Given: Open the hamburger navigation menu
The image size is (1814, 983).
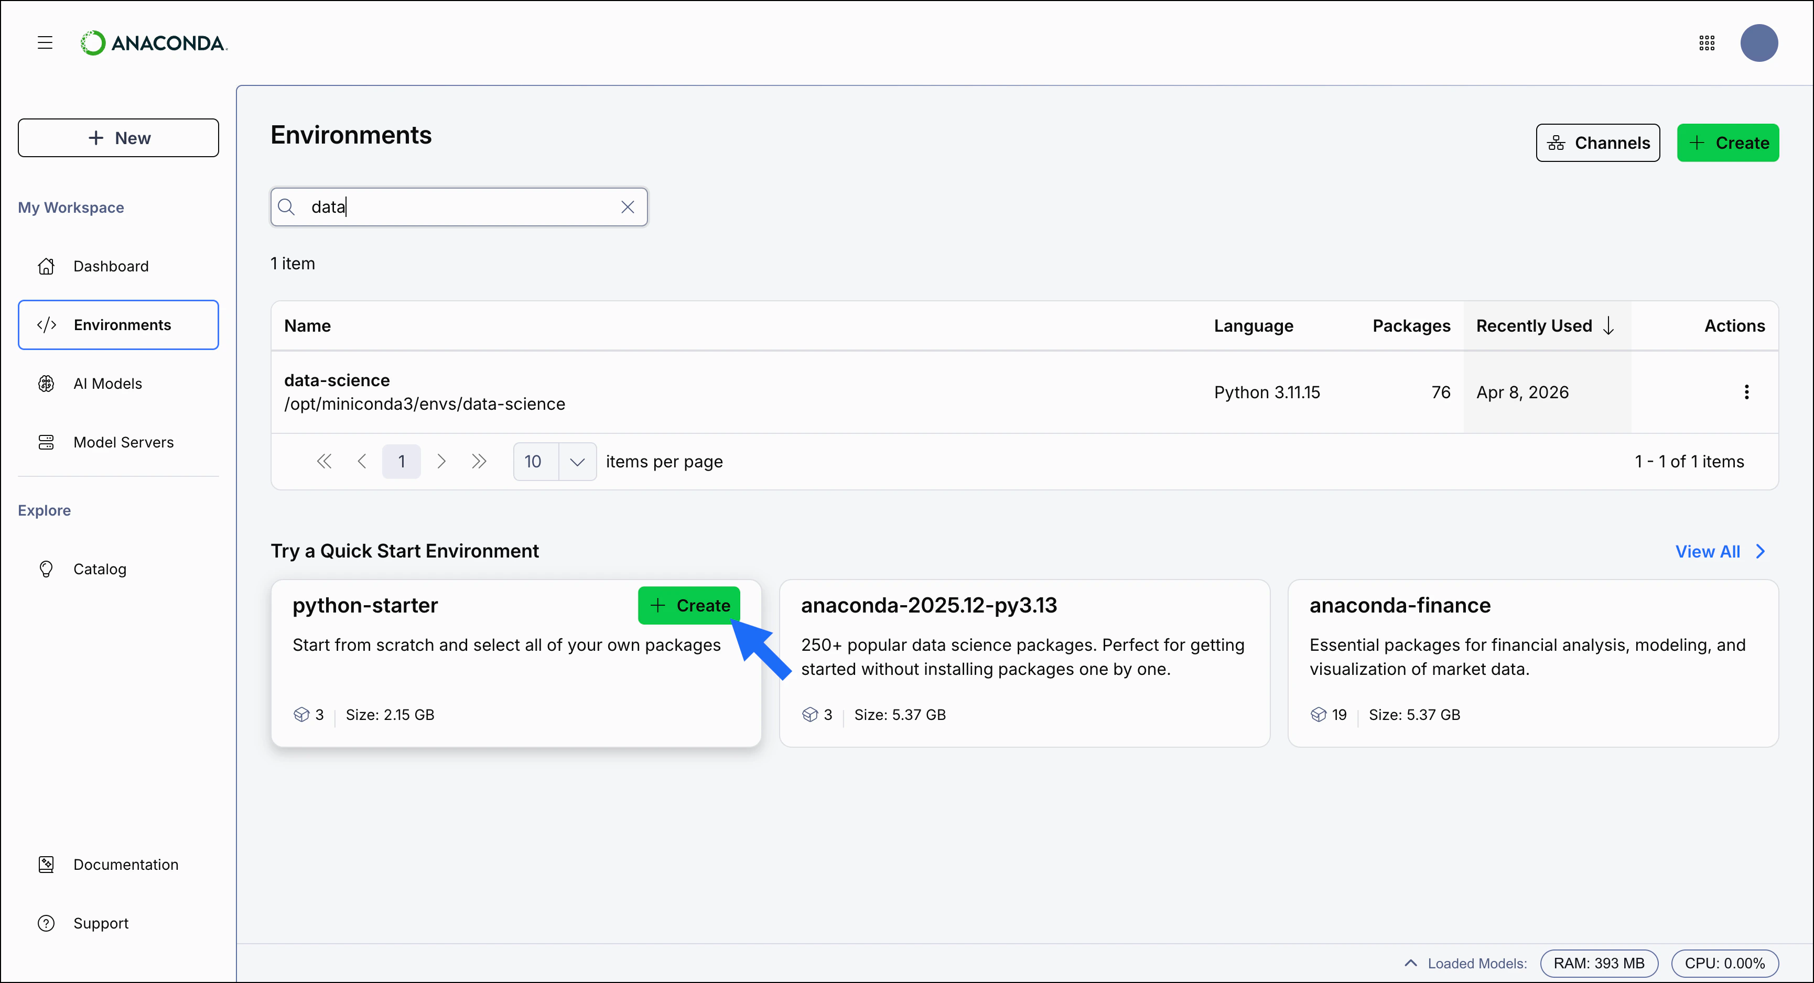Looking at the screenshot, I should tap(45, 43).
